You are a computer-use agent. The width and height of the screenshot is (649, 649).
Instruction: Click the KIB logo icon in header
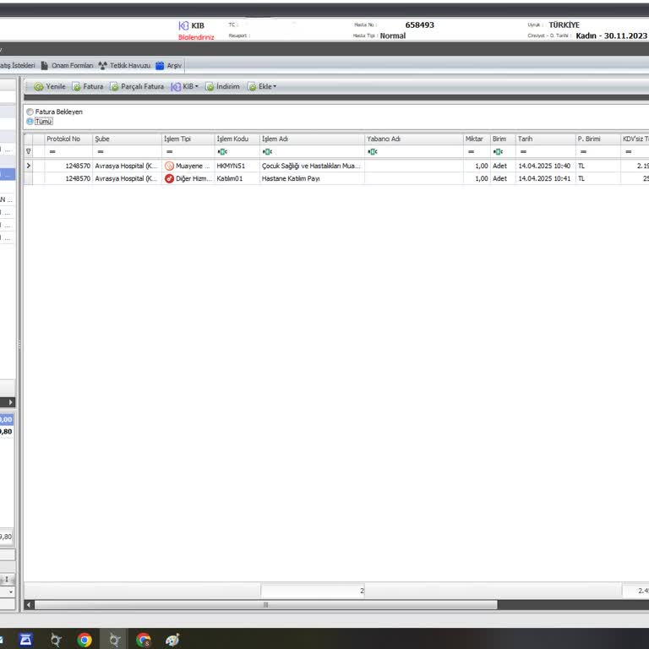tap(183, 26)
